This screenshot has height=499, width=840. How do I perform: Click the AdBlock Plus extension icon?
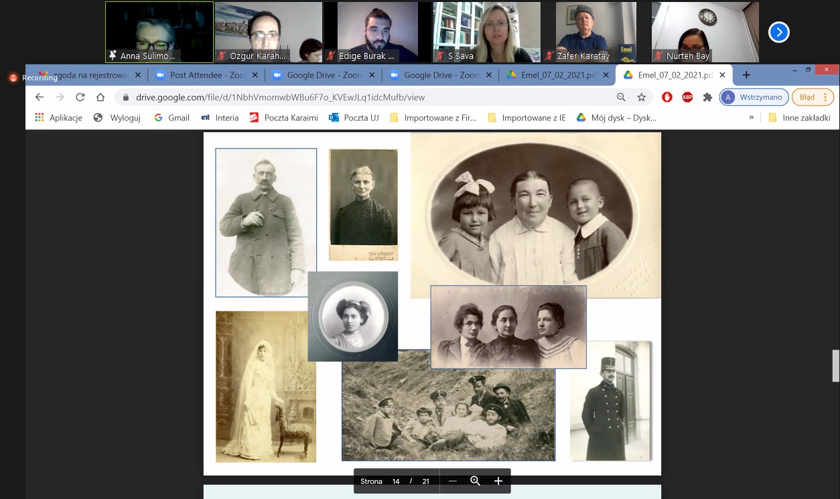click(x=687, y=97)
